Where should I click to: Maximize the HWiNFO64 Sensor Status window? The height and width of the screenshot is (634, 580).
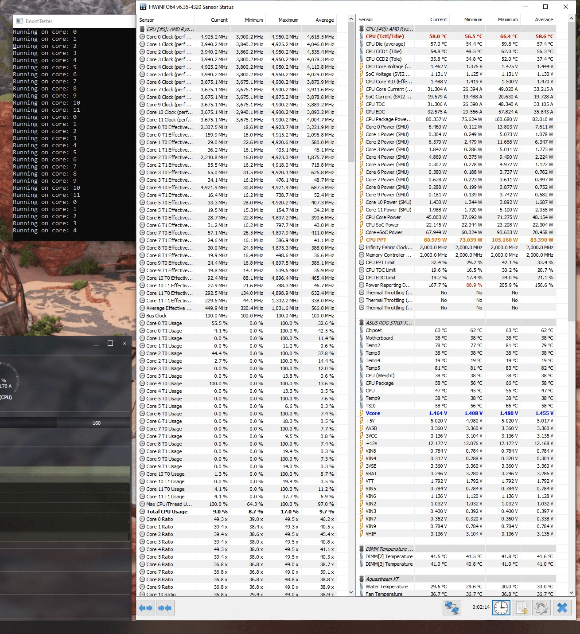tap(545, 7)
